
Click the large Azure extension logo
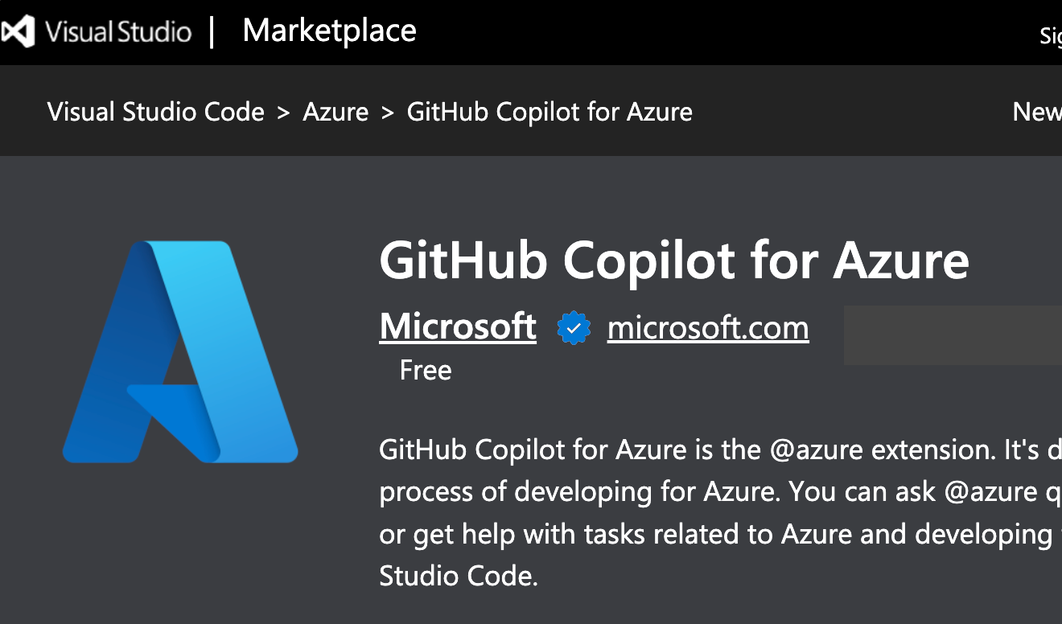(x=180, y=351)
